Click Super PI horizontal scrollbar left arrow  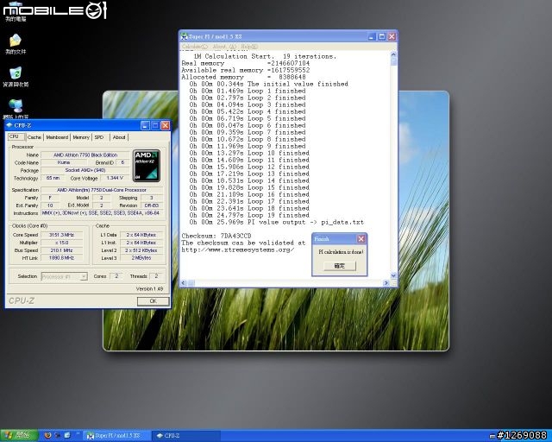[183, 282]
